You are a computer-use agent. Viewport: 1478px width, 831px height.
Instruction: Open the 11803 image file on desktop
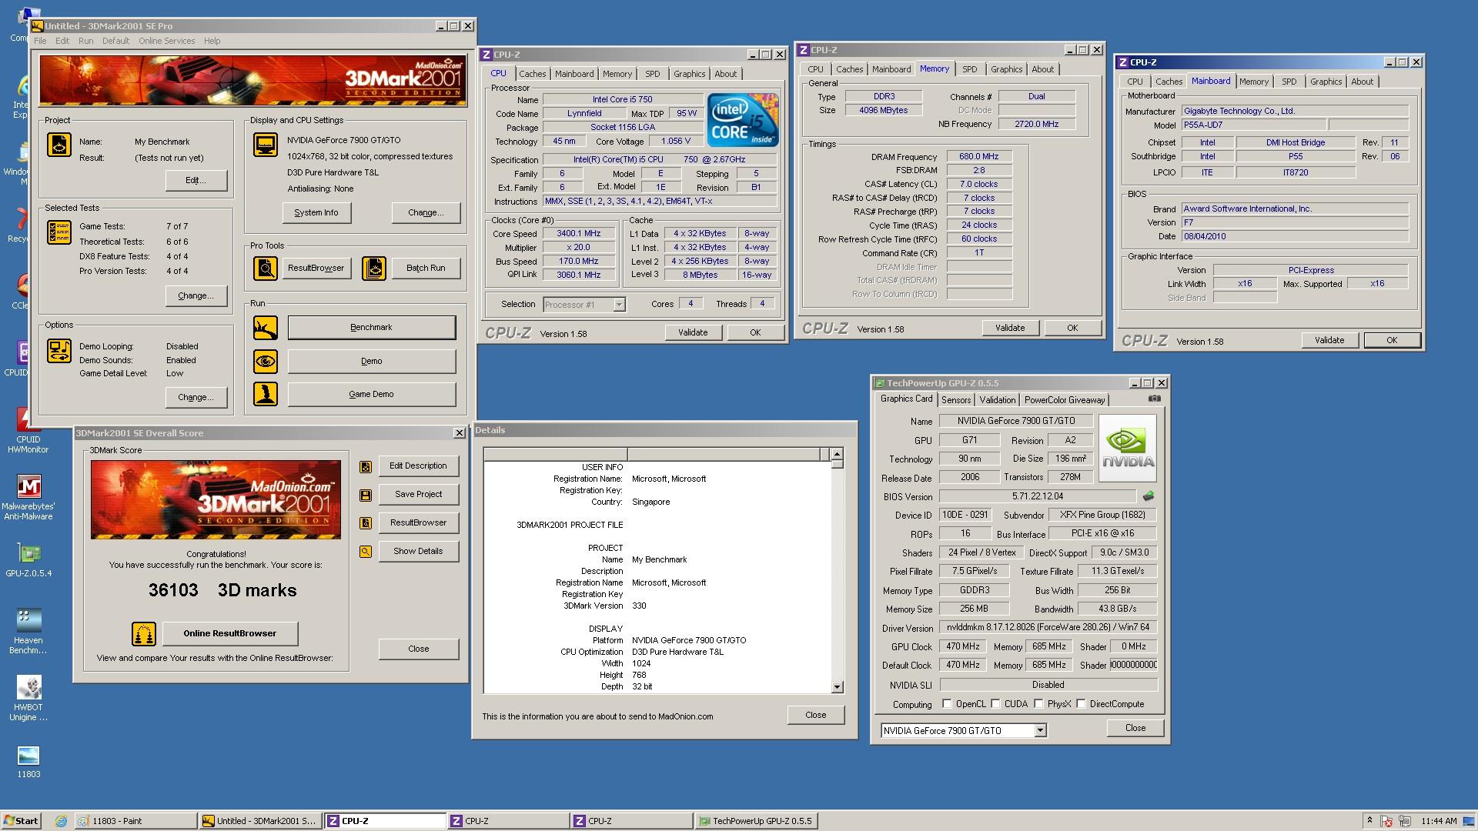(x=28, y=762)
